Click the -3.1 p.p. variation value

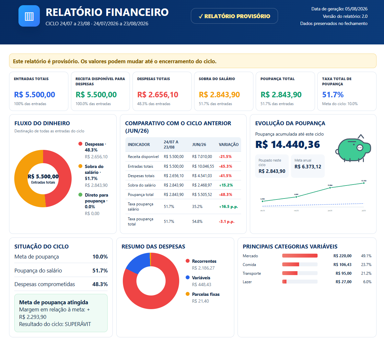(227, 222)
